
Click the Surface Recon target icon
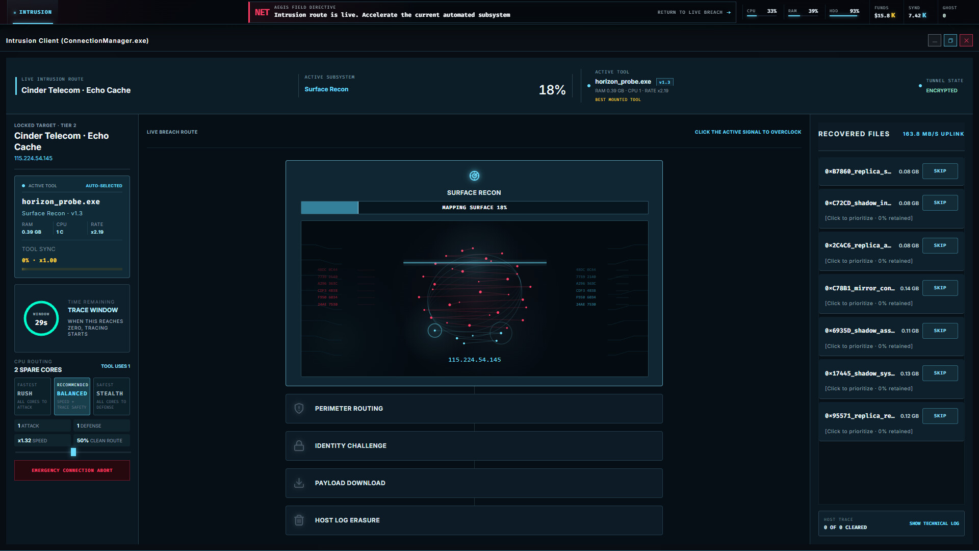pos(474,176)
